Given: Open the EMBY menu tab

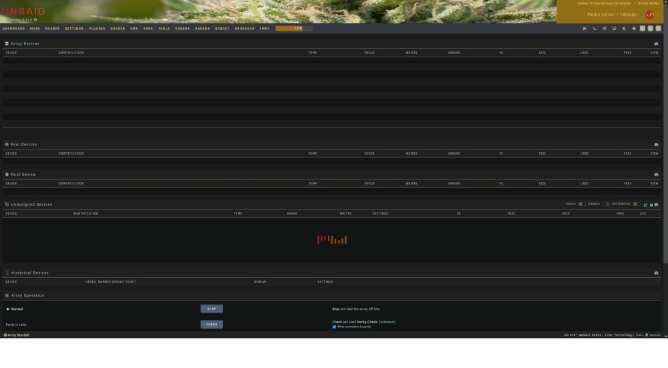Looking at the screenshot, I should (265, 29).
